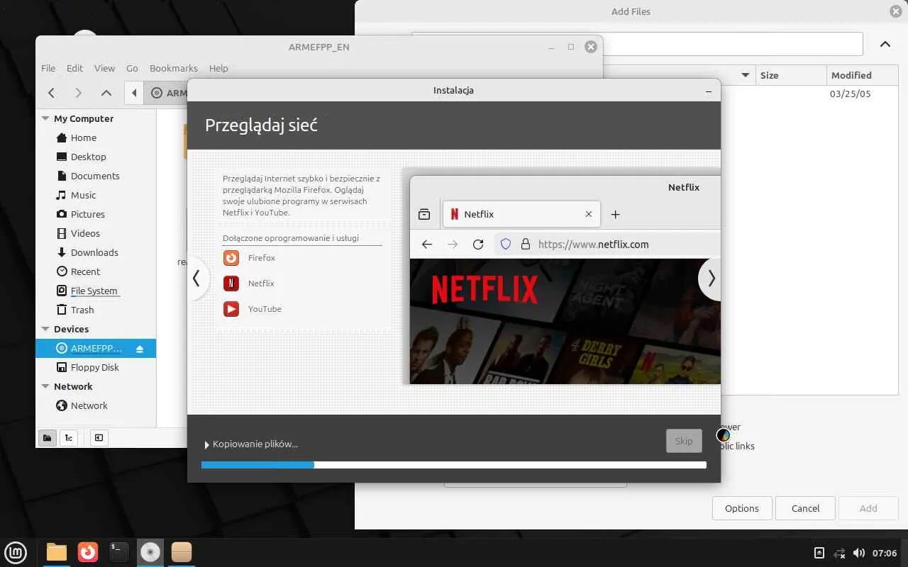Image resolution: width=908 pixels, height=567 pixels.
Task: Browse Network in the sidebar
Action: tap(89, 405)
